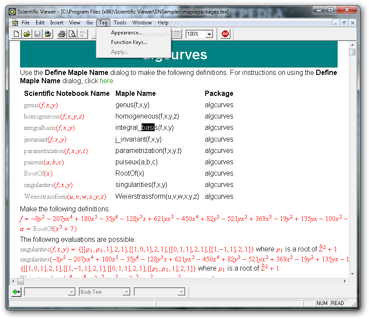Image resolution: width=369 pixels, height=319 pixels.
Task: Open the Window menu
Action: click(142, 23)
